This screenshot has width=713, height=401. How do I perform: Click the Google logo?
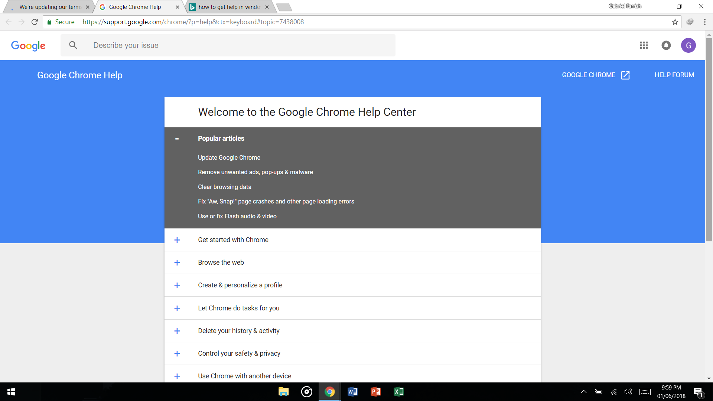[28, 46]
